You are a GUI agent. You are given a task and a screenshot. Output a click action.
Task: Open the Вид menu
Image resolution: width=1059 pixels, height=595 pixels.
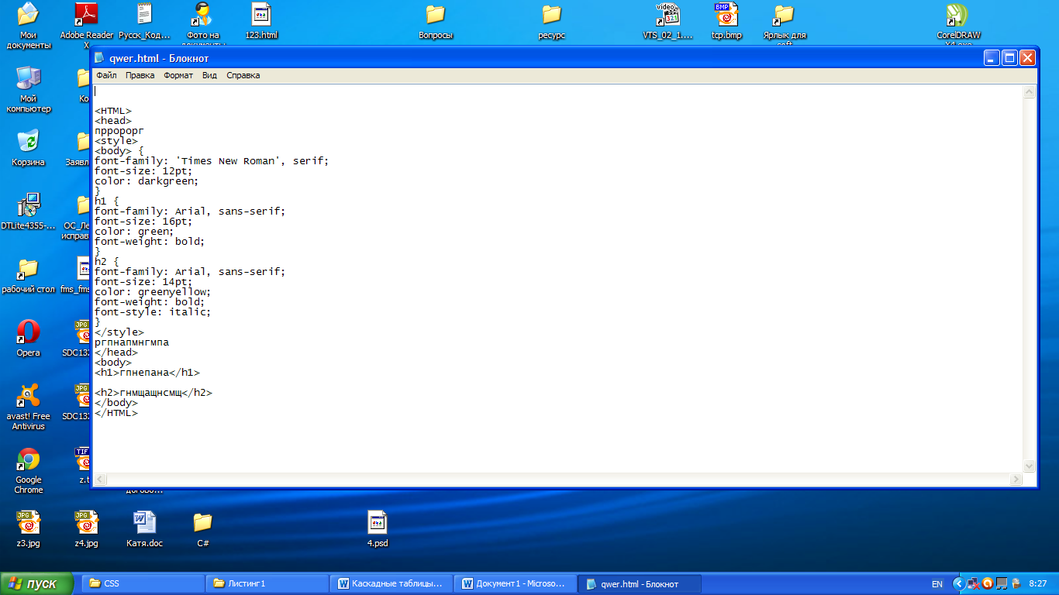[209, 75]
